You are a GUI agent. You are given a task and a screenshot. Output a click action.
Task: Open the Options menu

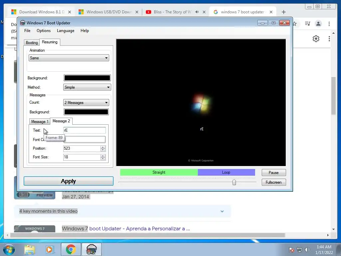coord(44,31)
